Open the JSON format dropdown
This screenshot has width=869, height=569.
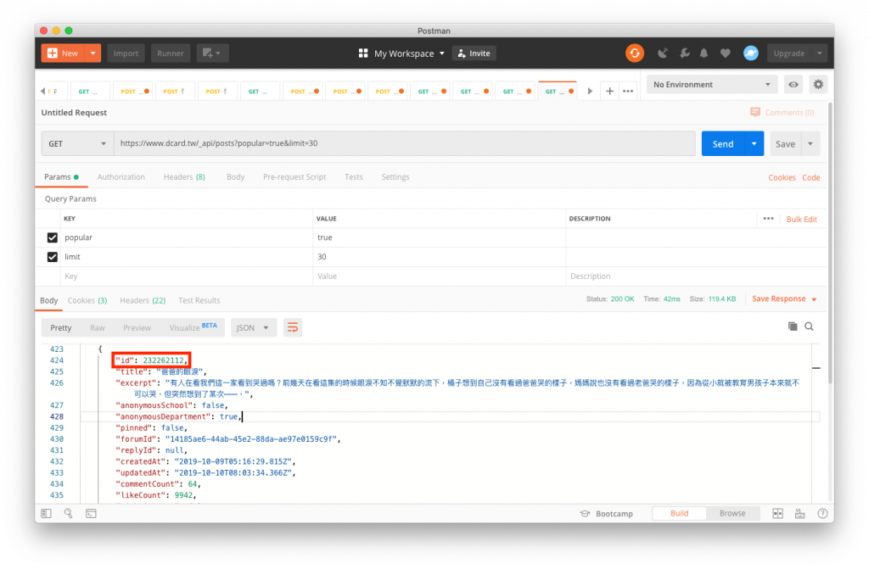tap(253, 328)
